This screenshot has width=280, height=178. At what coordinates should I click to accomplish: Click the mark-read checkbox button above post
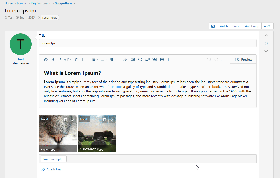coord(213,26)
